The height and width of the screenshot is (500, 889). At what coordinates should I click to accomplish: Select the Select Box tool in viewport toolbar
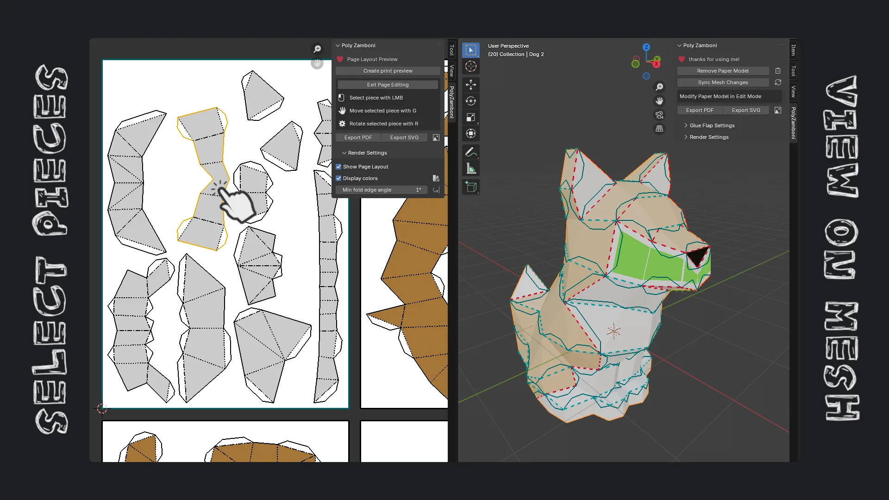coord(470,50)
